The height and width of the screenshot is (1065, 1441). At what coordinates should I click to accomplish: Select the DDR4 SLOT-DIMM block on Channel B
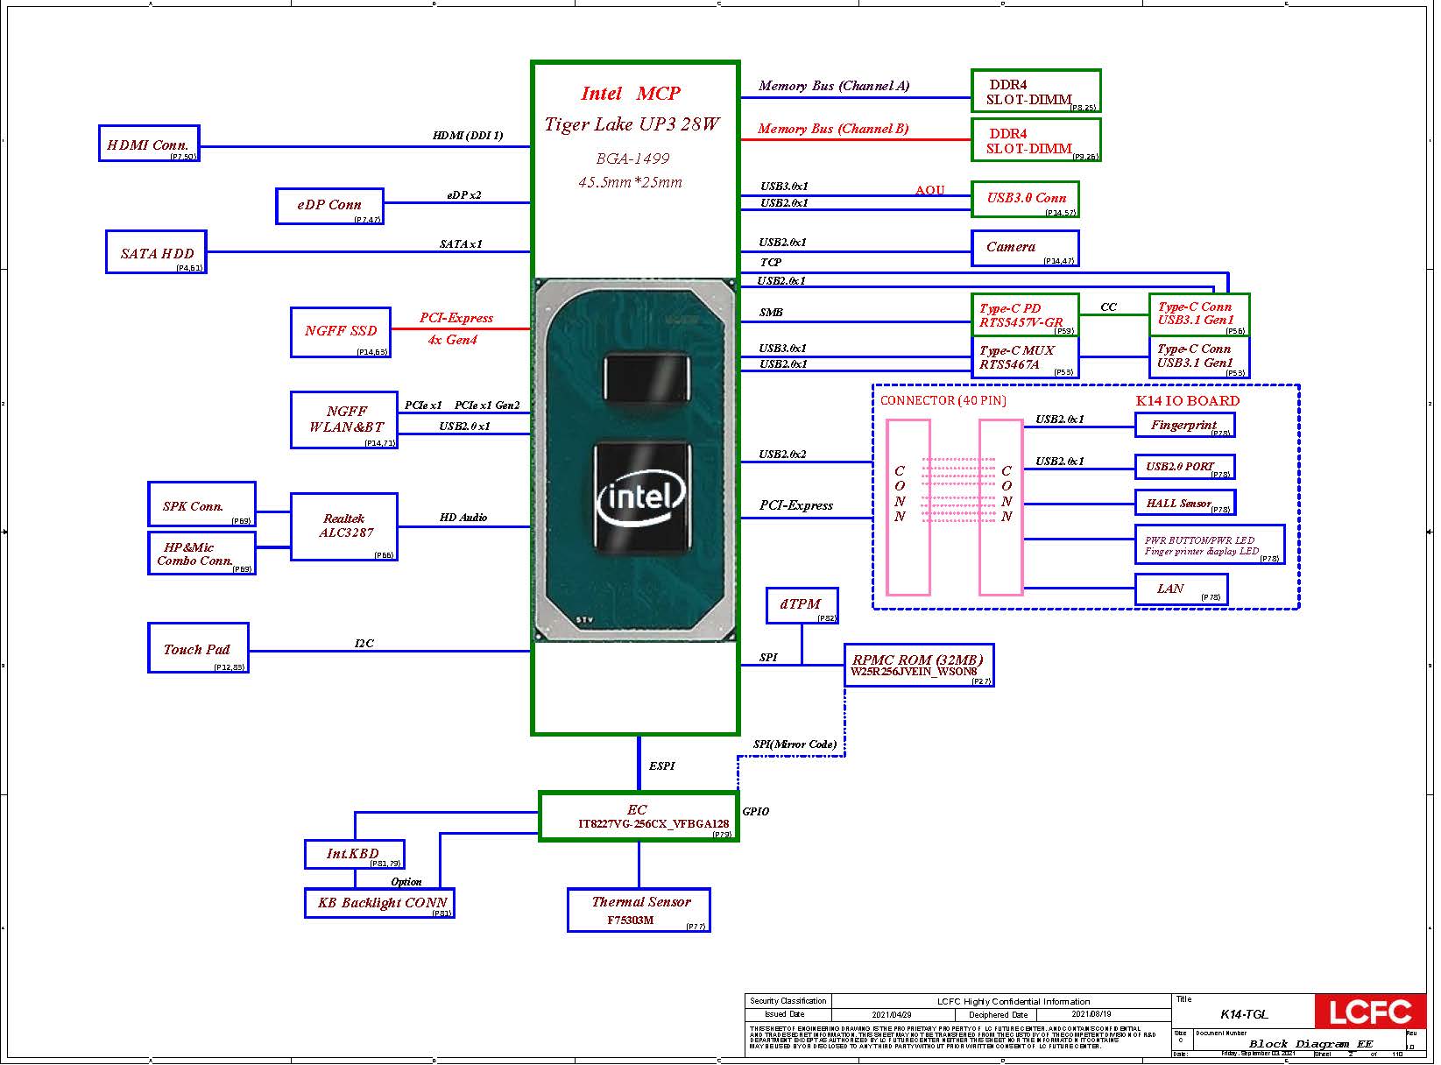click(x=1036, y=140)
